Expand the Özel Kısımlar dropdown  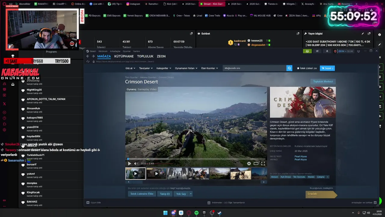[209, 68]
